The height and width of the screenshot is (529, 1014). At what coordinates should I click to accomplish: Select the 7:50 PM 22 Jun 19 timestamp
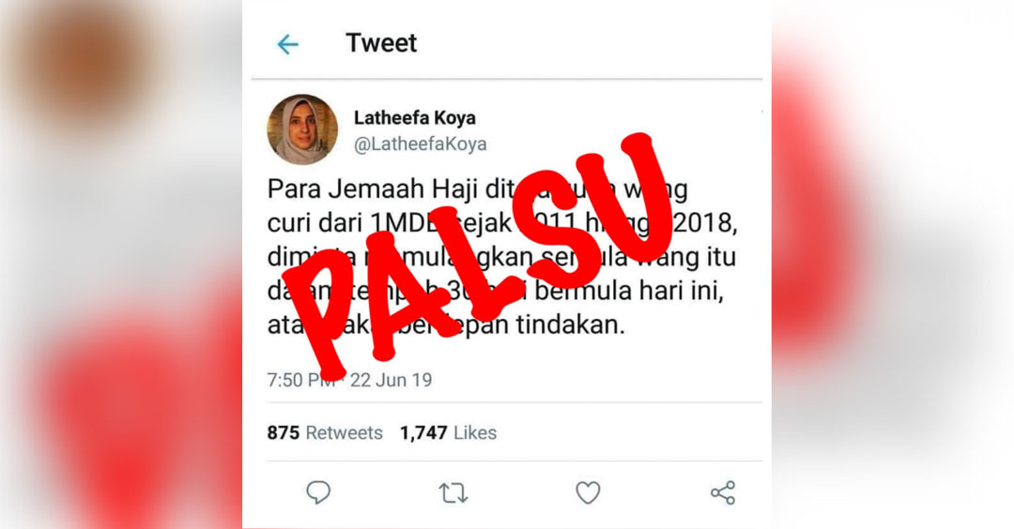point(349,380)
